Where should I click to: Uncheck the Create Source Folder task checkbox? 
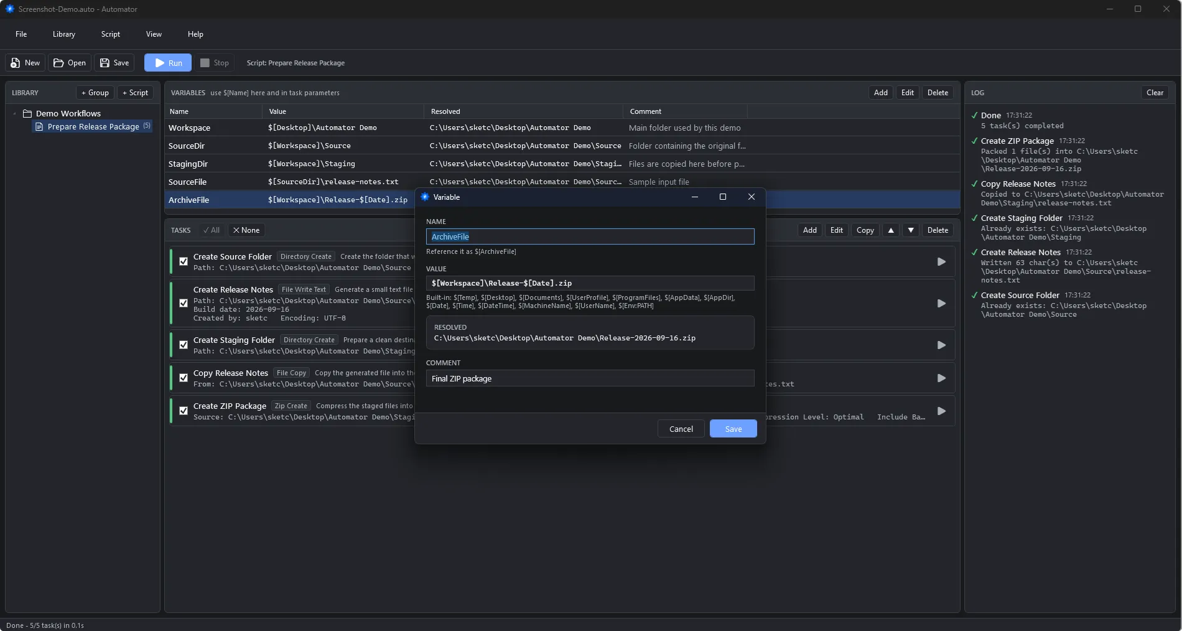click(x=184, y=262)
